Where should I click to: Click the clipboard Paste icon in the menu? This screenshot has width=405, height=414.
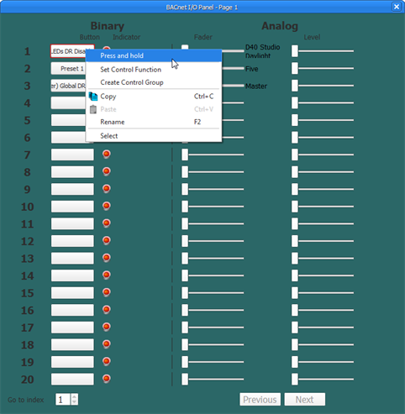tap(93, 109)
